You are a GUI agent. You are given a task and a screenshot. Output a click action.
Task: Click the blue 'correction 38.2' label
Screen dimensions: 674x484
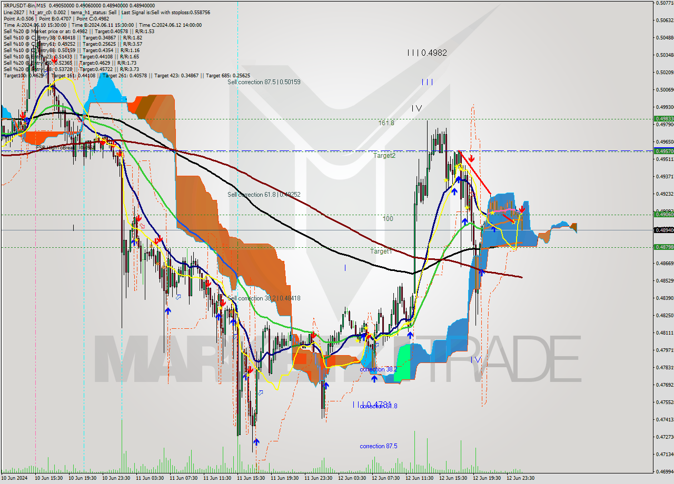point(379,369)
